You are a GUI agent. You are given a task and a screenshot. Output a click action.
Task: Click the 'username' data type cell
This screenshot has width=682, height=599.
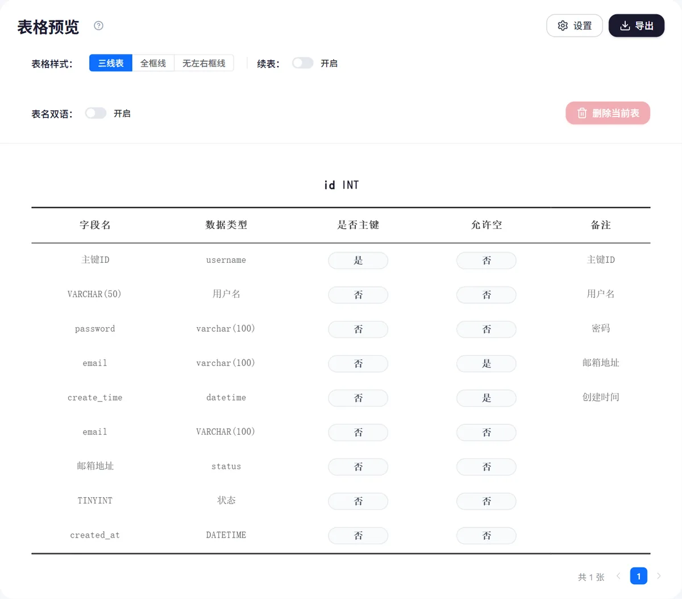click(x=226, y=260)
